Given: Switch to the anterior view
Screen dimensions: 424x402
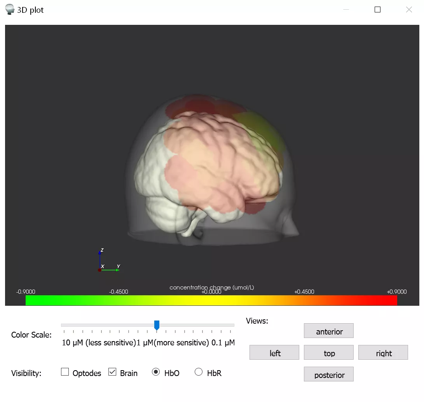Looking at the screenshot, I should tap(328, 331).
